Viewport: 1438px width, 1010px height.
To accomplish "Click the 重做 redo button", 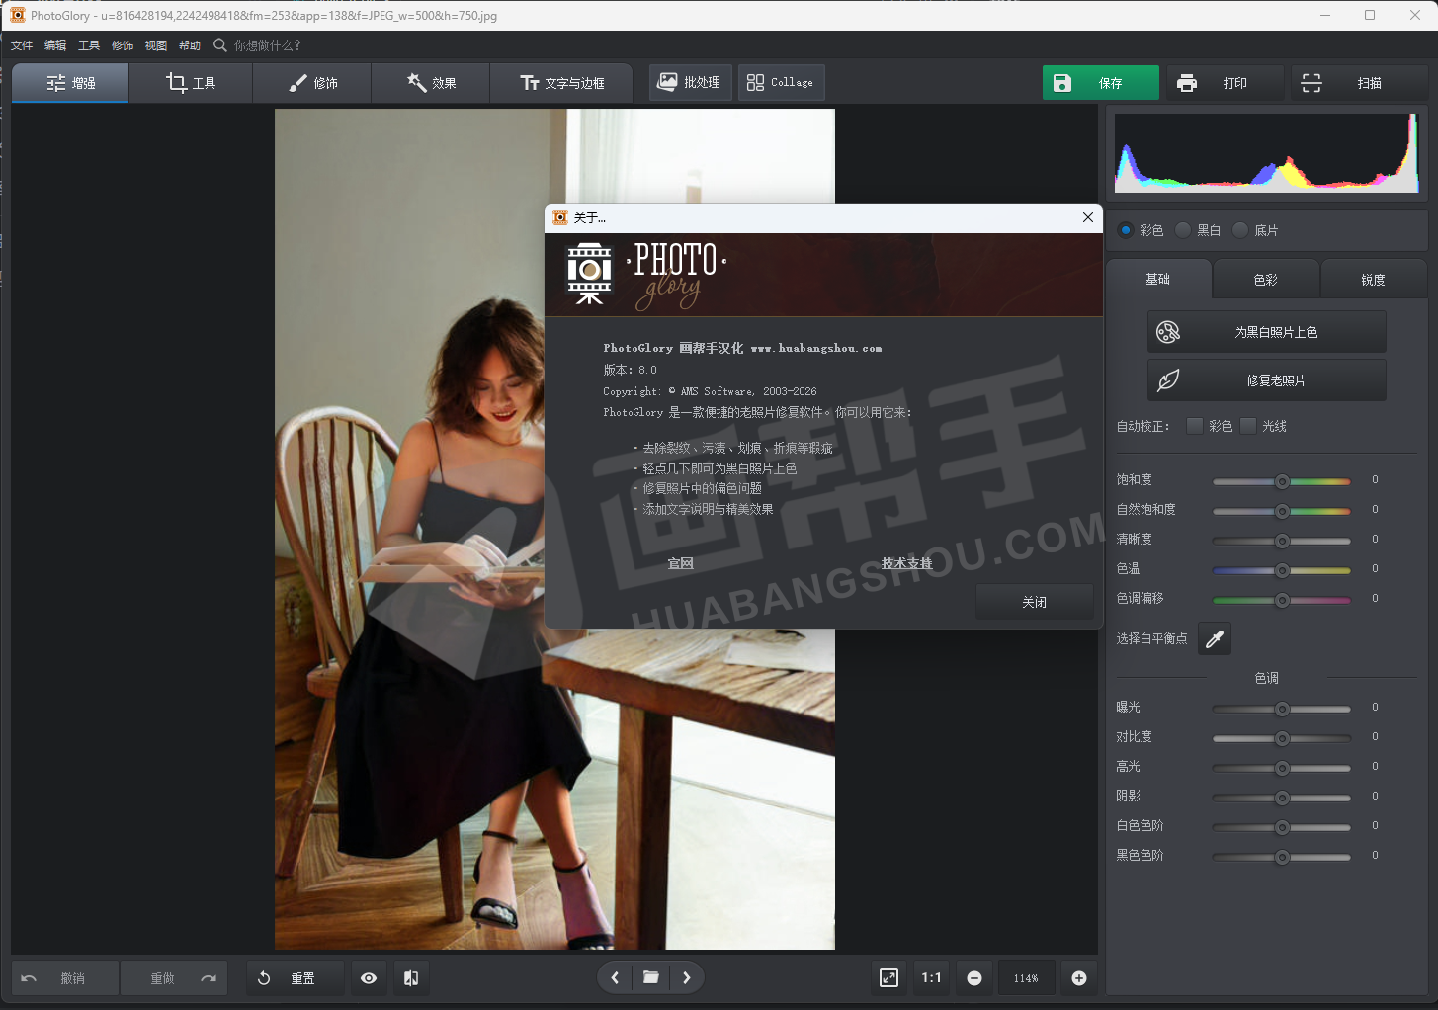I will (174, 978).
